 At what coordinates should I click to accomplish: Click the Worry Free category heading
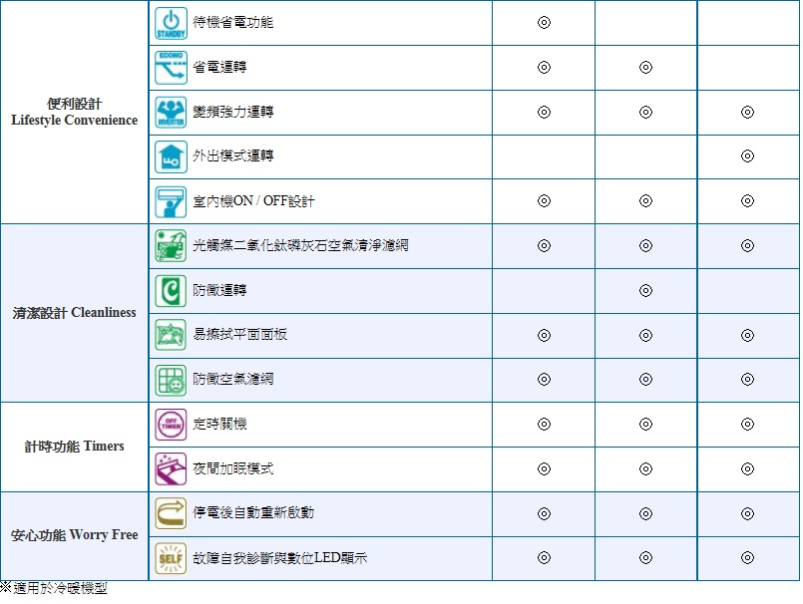tap(75, 535)
